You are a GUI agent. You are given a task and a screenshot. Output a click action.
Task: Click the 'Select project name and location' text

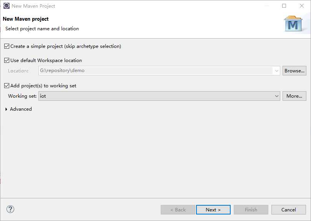pyautogui.click(x=42, y=29)
